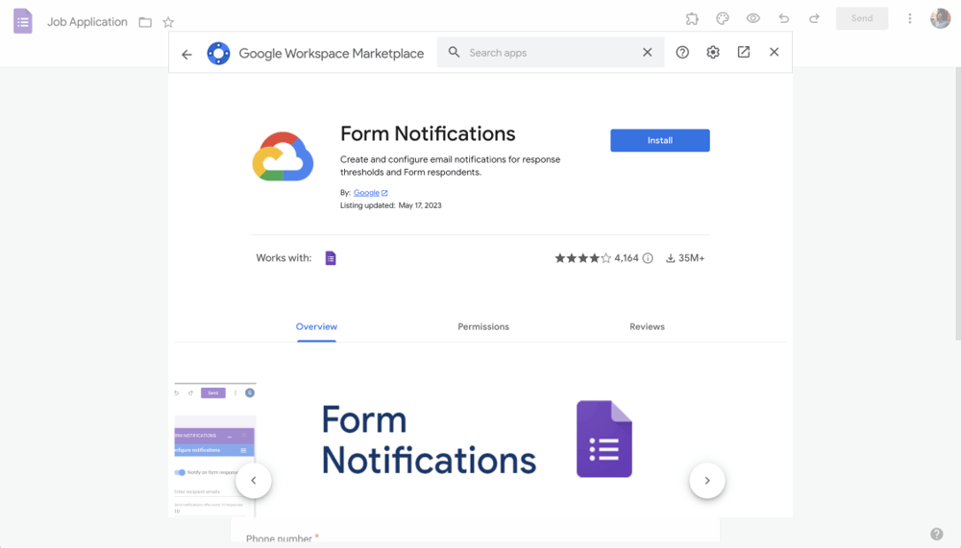Viewport: 961px width, 548px height.
Task: Open Marketplace help
Action: tap(682, 53)
